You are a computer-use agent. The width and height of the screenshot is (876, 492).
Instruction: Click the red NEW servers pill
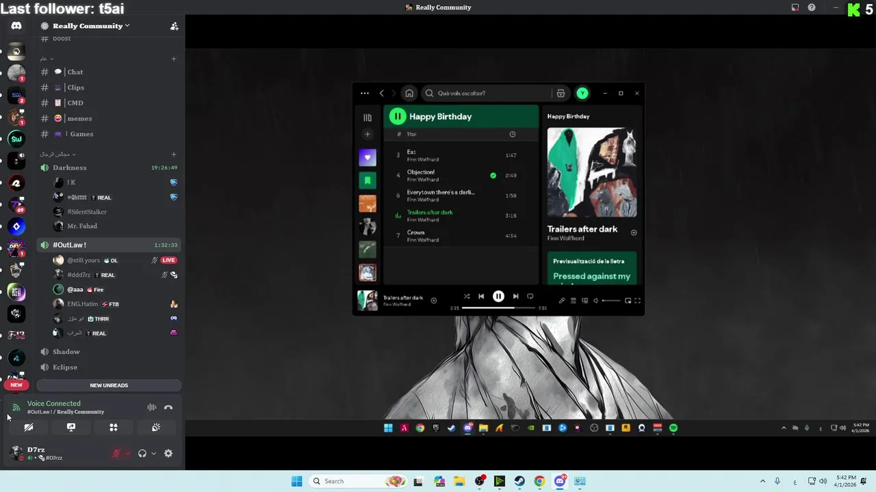point(16,385)
